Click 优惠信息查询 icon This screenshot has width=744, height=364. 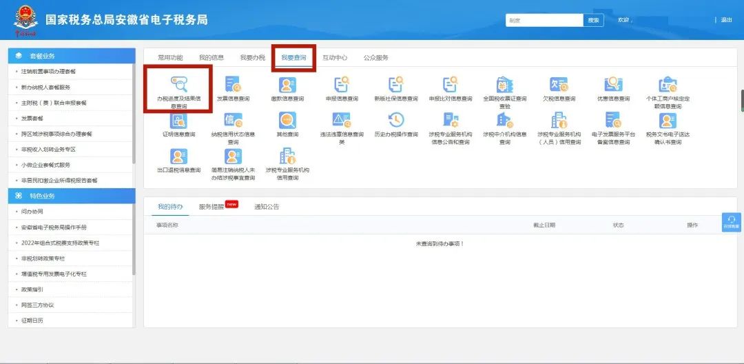613,84
